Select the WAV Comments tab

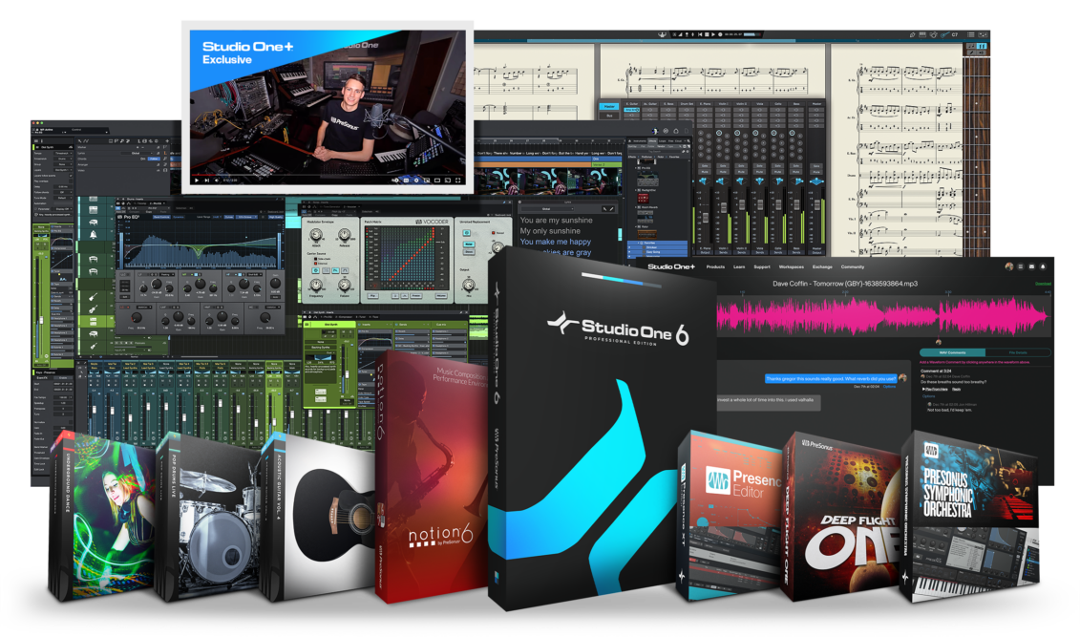[952, 352]
